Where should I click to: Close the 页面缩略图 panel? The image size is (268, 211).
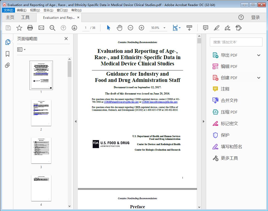click(66, 39)
